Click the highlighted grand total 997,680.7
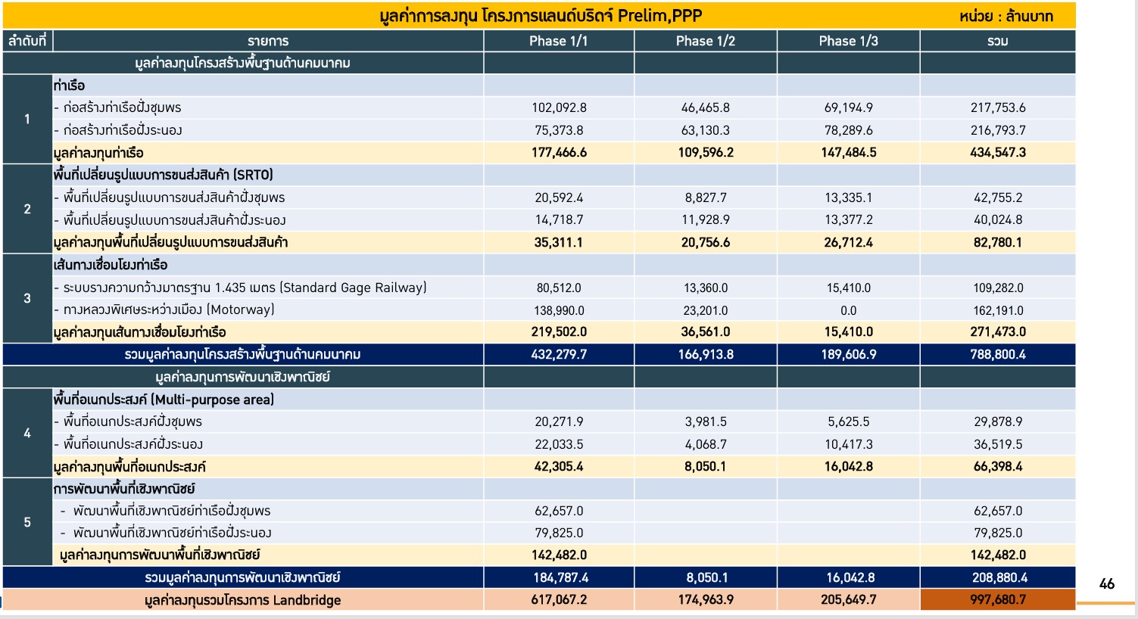 click(x=998, y=600)
